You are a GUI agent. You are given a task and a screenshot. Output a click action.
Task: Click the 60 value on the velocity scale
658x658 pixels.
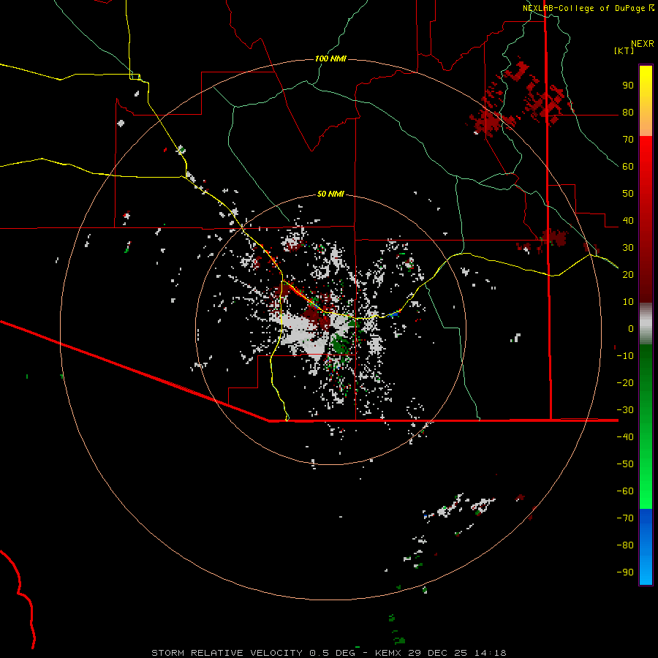pos(628,167)
